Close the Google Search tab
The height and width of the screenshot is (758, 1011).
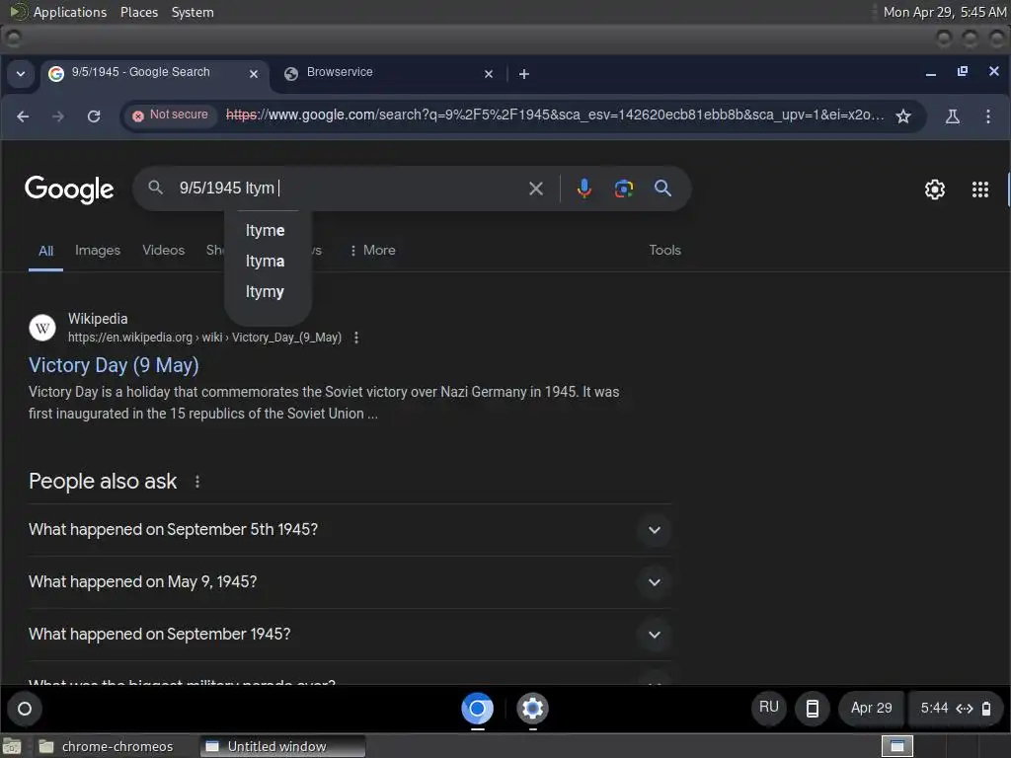pyautogui.click(x=254, y=74)
